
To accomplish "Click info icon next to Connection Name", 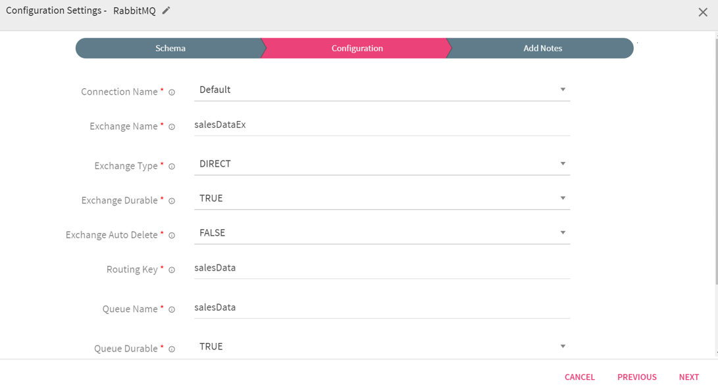I will pos(172,92).
